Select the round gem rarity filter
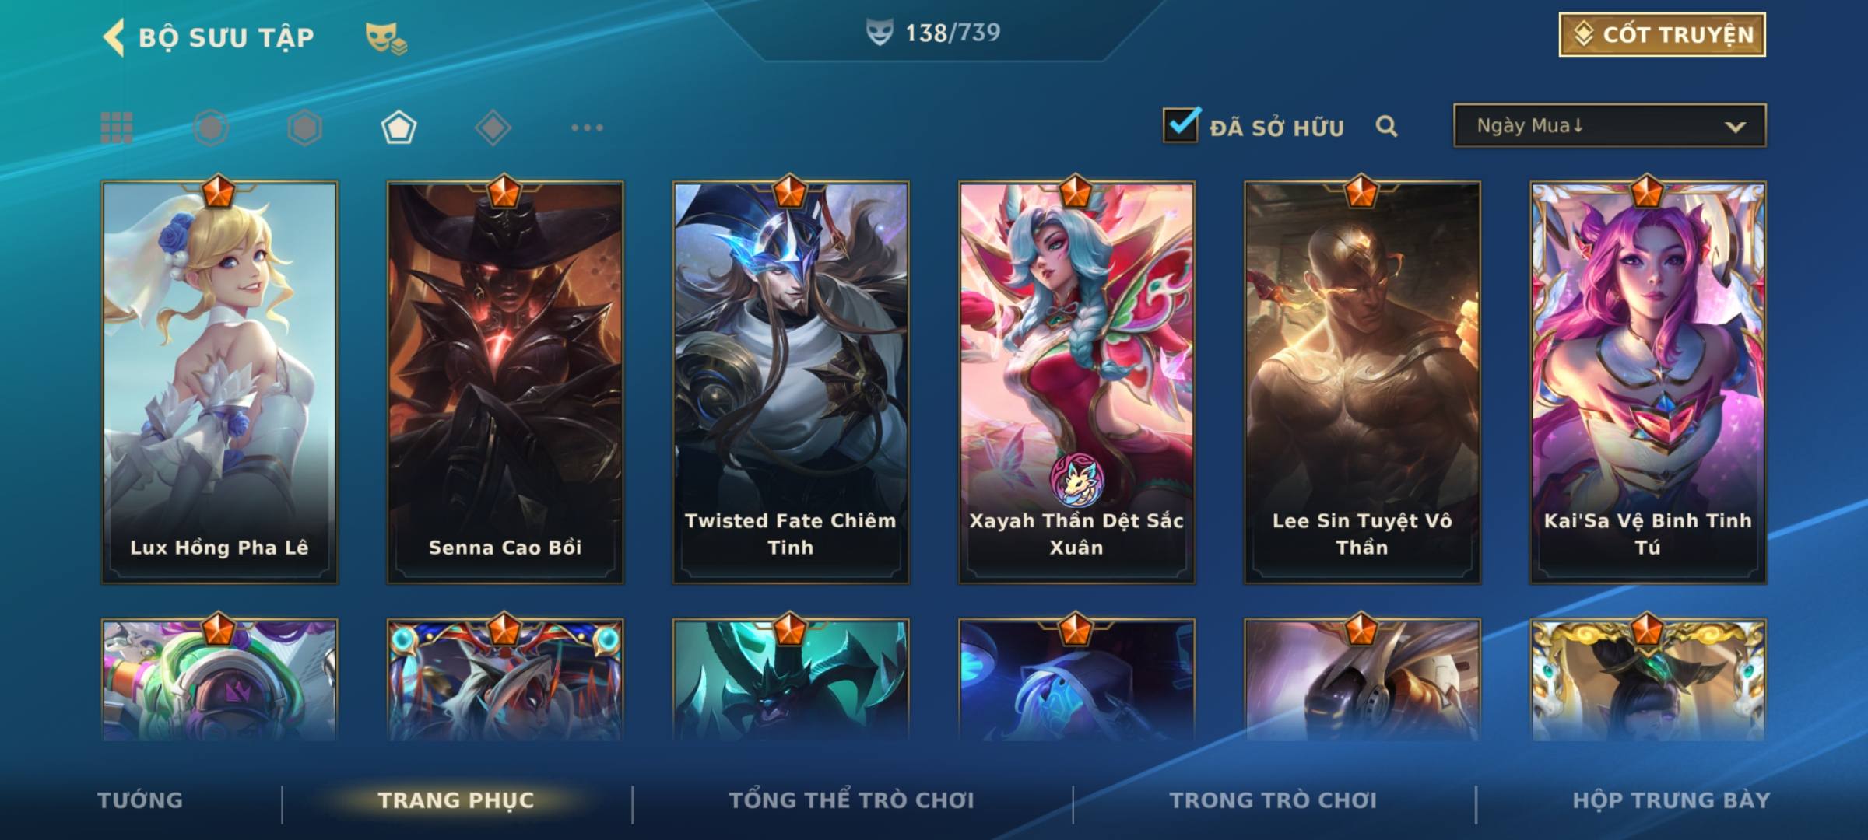1868x840 pixels. click(x=211, y=128)
